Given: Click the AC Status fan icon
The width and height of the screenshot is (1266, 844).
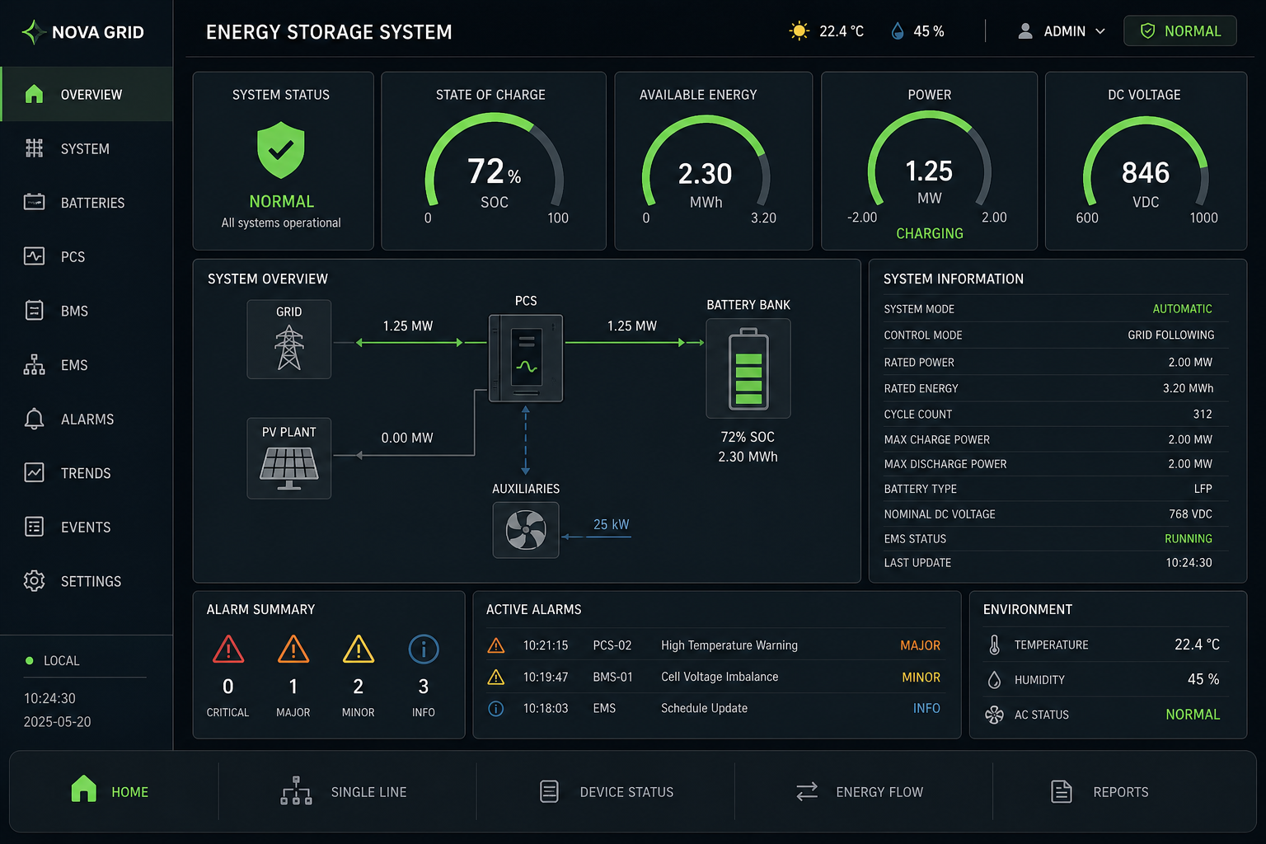Looking at the screenshot, I should 995,715.
